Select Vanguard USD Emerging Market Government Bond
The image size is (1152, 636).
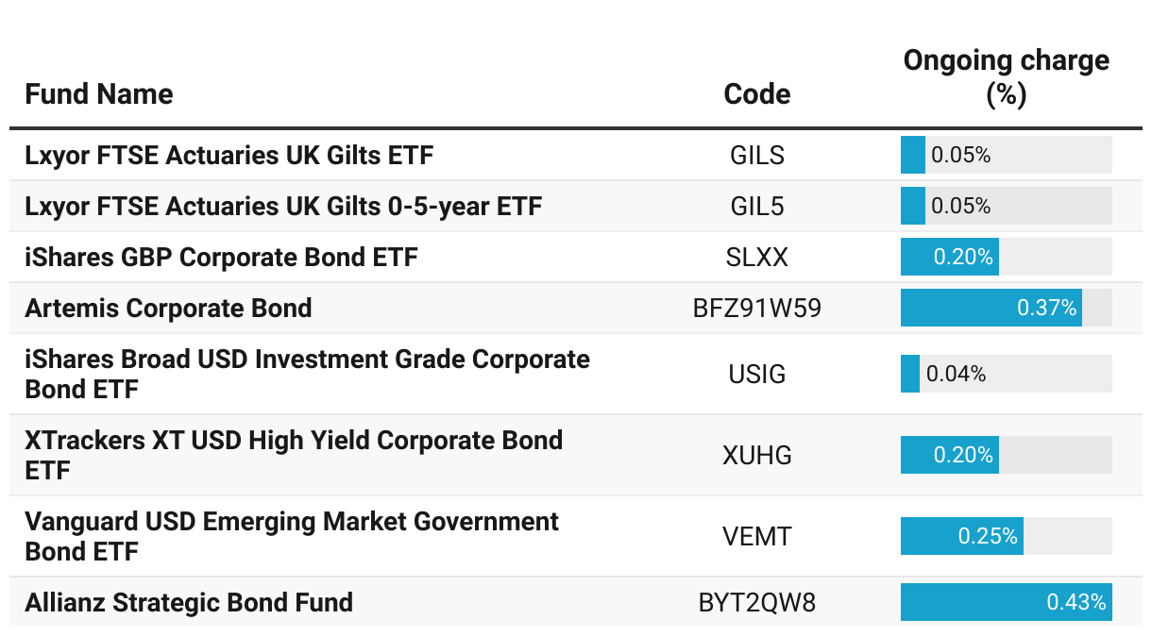pos(293,536)
